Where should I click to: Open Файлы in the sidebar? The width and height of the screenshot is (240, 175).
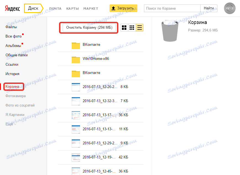coord(11,27)
